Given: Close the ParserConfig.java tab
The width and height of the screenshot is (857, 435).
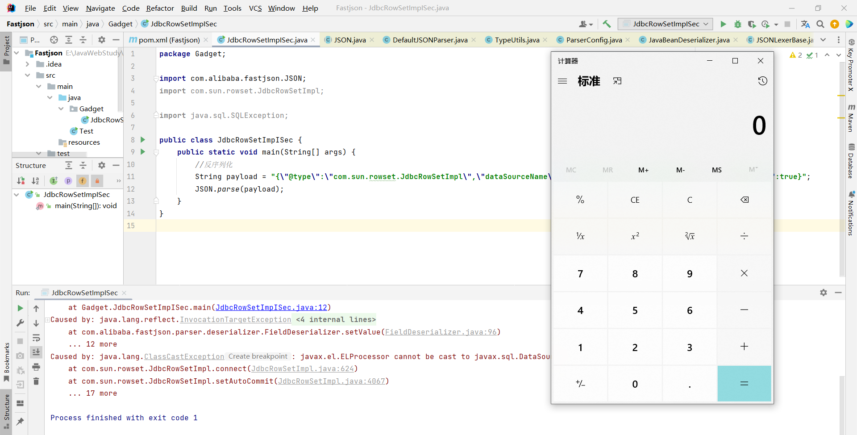Looking at the screenshot, I should [x=628, y=40].
